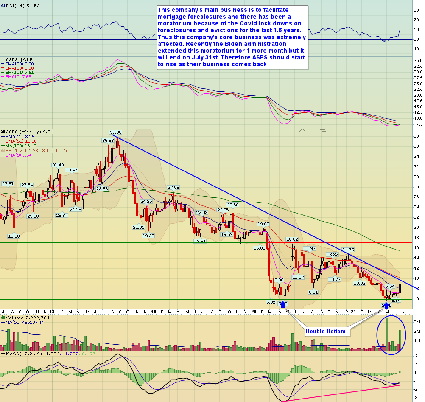The image size is (425, 402).
Task: Click the year 18 on the time axis
Action: click(x=51, y=312)
